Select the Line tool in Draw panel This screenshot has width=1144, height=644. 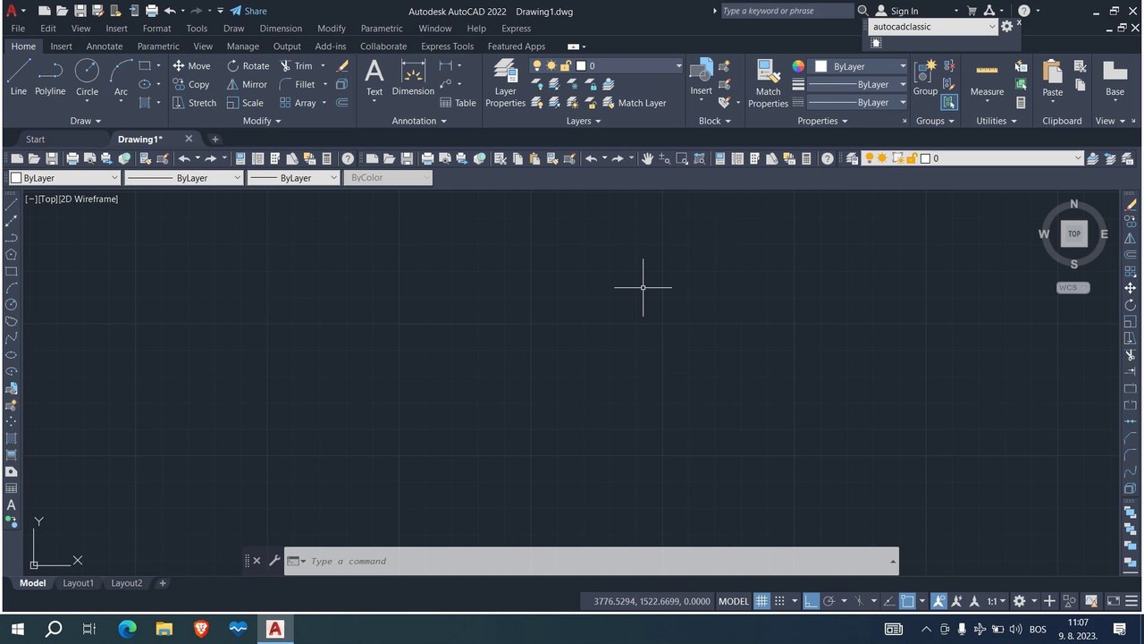19,77
